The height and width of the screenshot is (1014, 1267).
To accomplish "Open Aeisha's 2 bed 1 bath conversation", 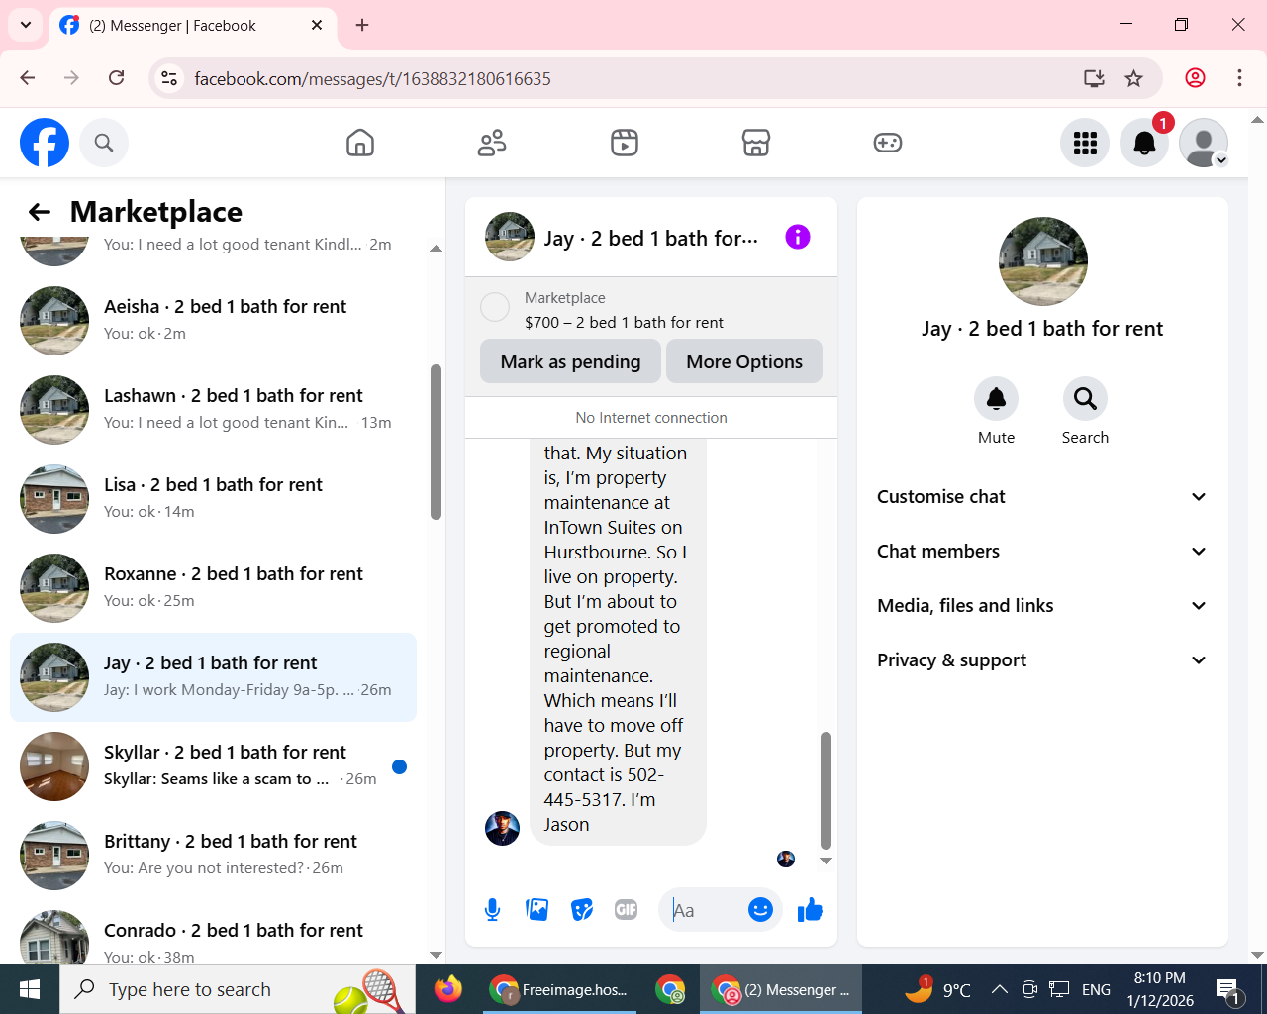I will click(213, 321).
